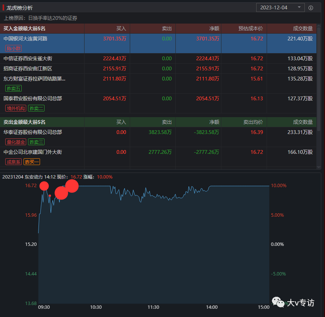Click the 昨买一 tag

point(32,162)
